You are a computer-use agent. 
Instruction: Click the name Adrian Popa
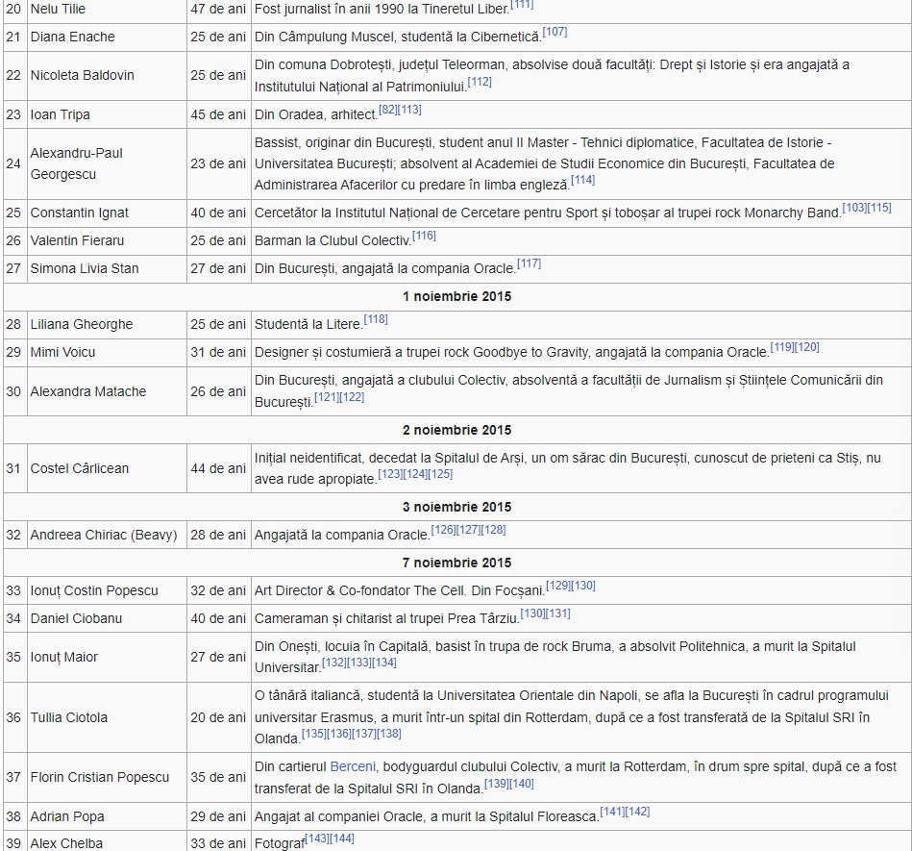pyautogui.click(x=67, y=817)
